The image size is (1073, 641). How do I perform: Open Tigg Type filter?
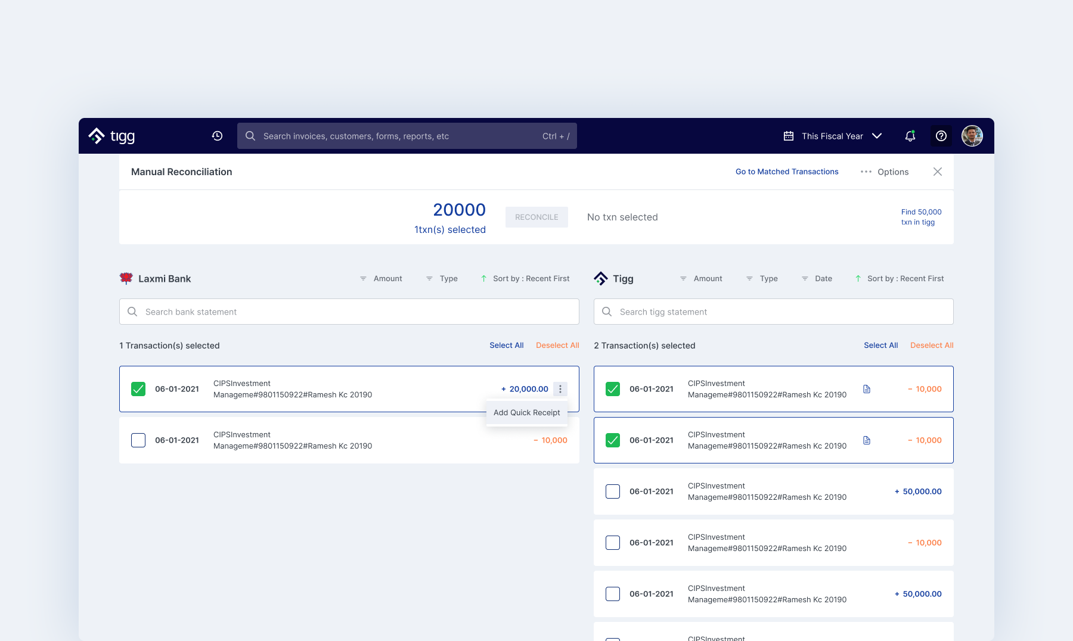762,278
